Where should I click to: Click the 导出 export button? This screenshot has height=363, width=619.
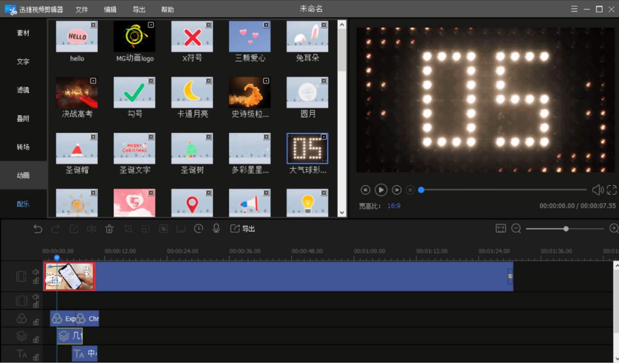point(243,229)
